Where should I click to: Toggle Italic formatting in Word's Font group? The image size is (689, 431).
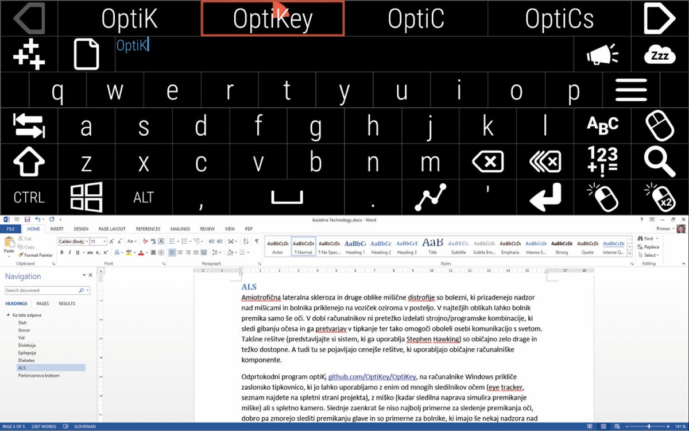pyautogui.click(x=69, y=252)
